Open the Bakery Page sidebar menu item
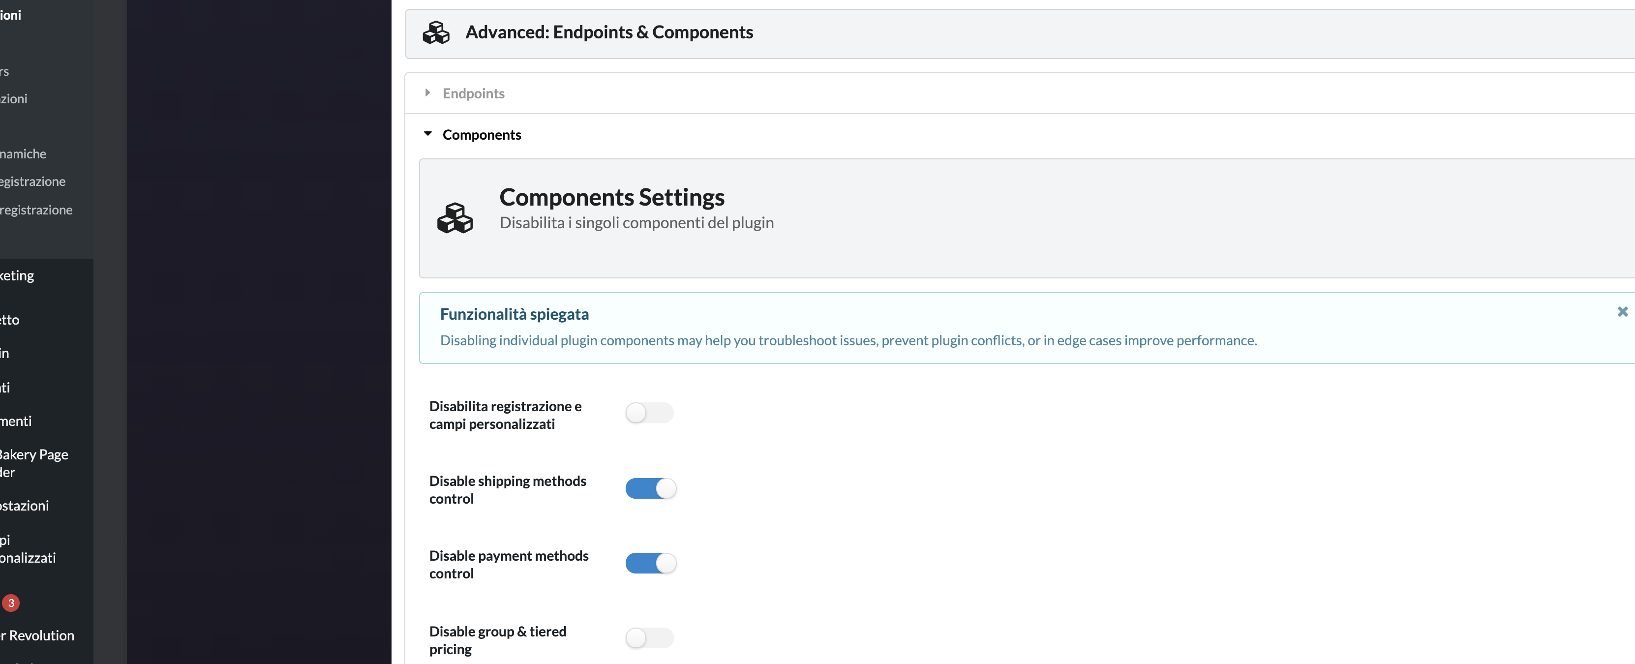This screenshot has width=1635, height=664. [34, 463]
